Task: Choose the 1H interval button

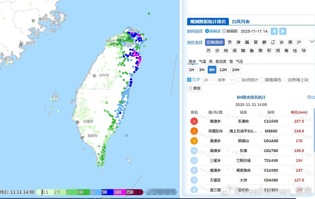Action: click(191, 70)
